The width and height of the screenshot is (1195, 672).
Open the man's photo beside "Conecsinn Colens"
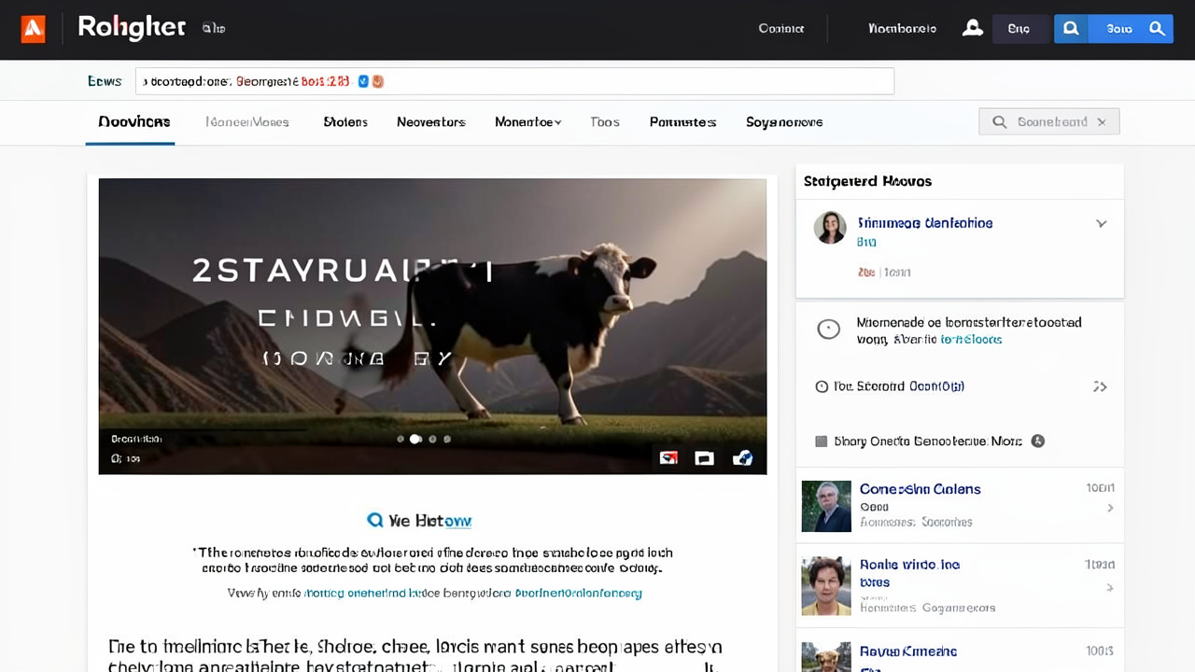click(826, 507)
